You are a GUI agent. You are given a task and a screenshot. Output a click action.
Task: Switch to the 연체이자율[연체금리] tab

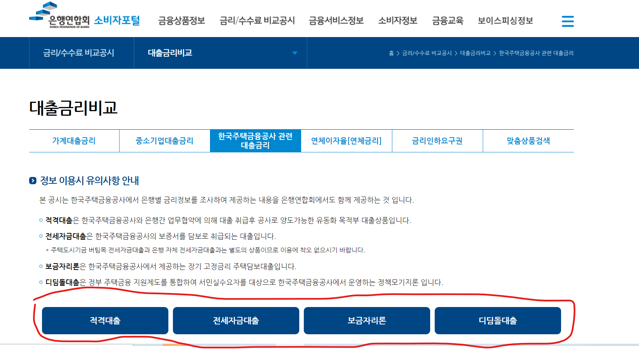point(347,141)
